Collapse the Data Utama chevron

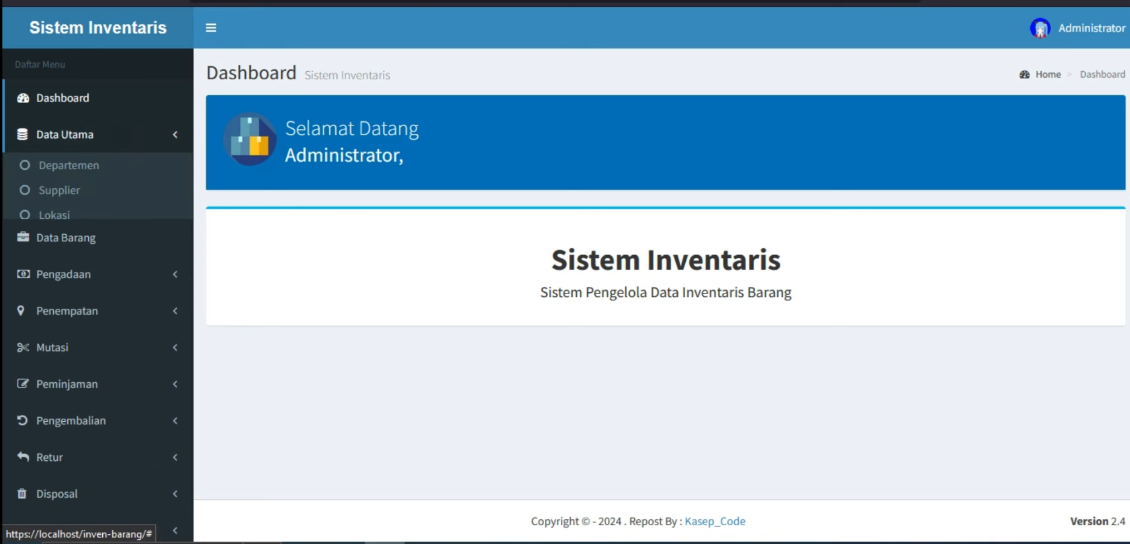coord(175,134)
